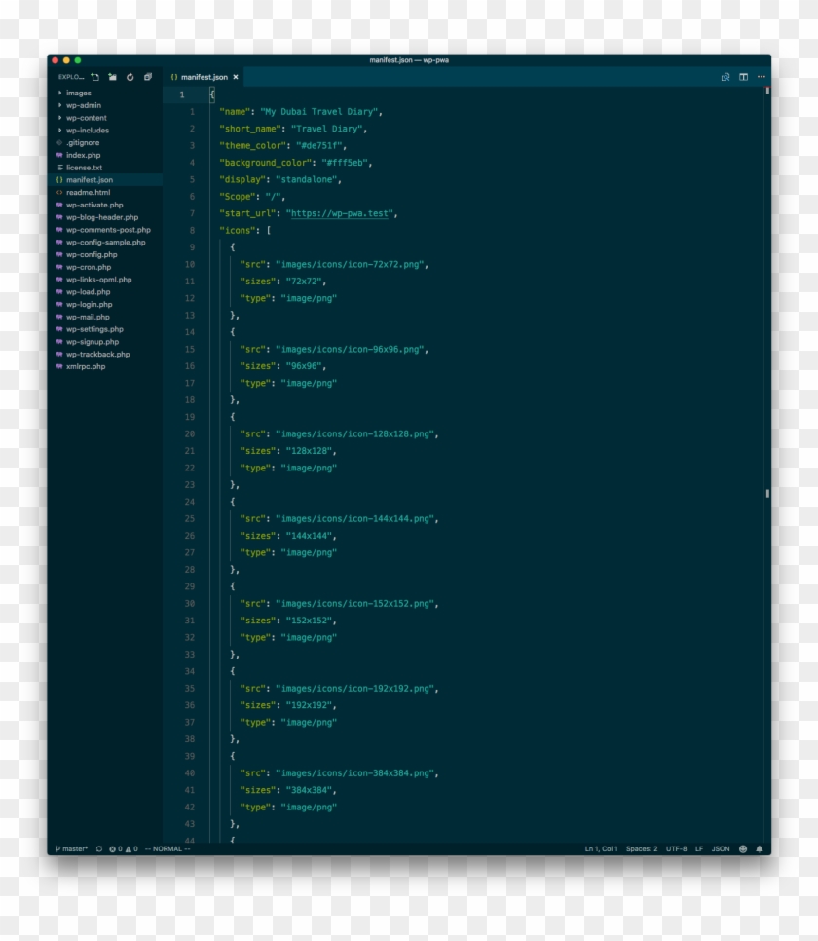
Task: Change the JSON language mode in status bar
Action: pyautogui.click(x=721, y=848)
